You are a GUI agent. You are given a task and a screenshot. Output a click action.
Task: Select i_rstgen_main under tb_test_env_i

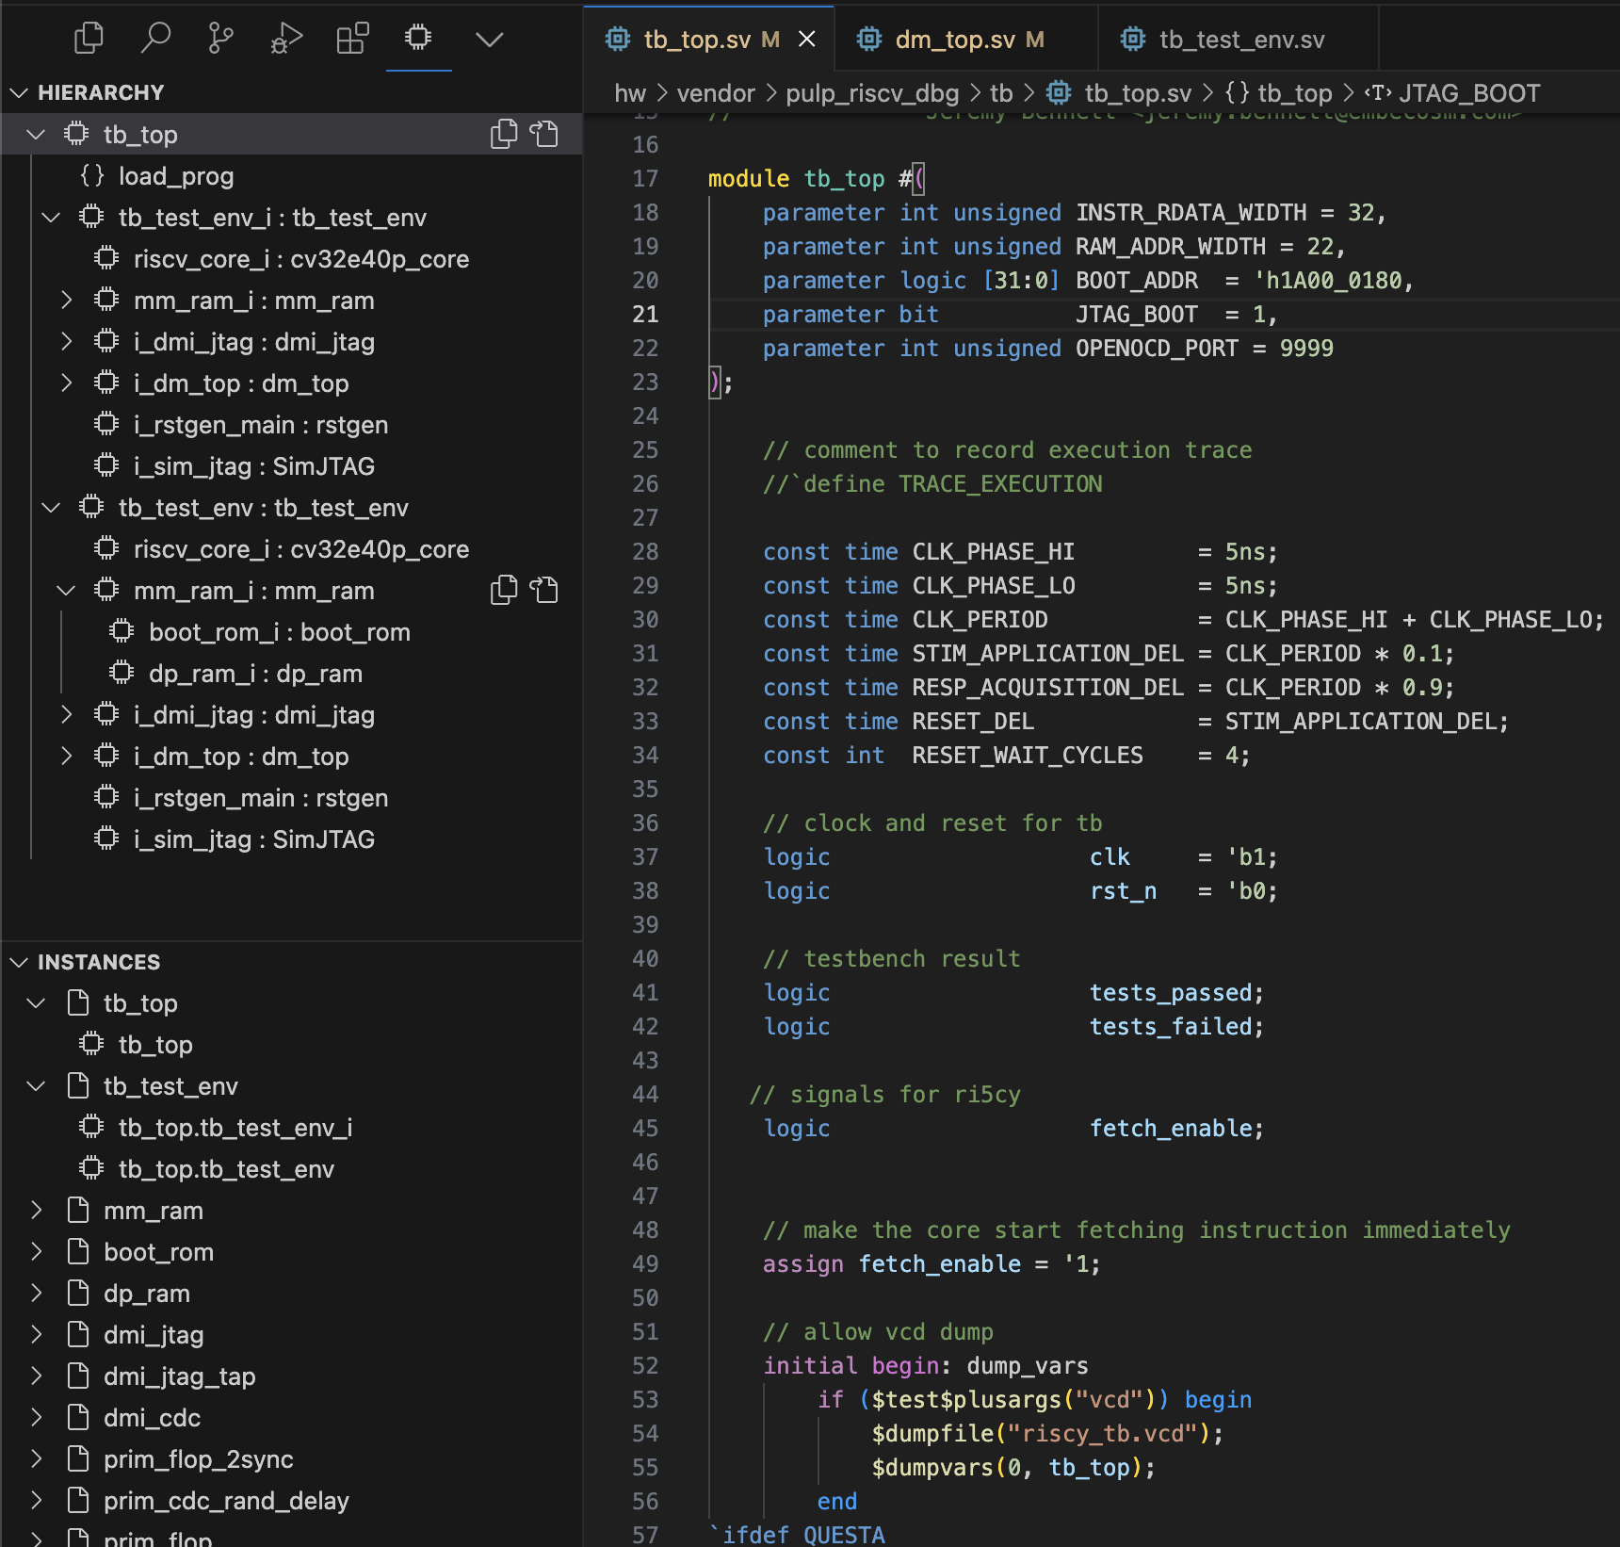pyautogui.click(x=261, y=424)
